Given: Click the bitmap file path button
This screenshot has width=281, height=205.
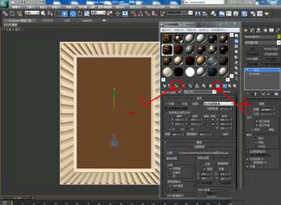Looking at the screenshot, I should [204, 153].
